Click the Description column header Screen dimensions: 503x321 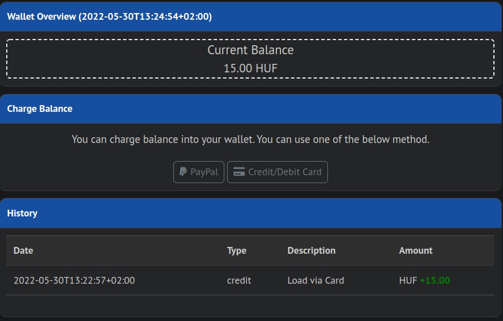(311, 250)
